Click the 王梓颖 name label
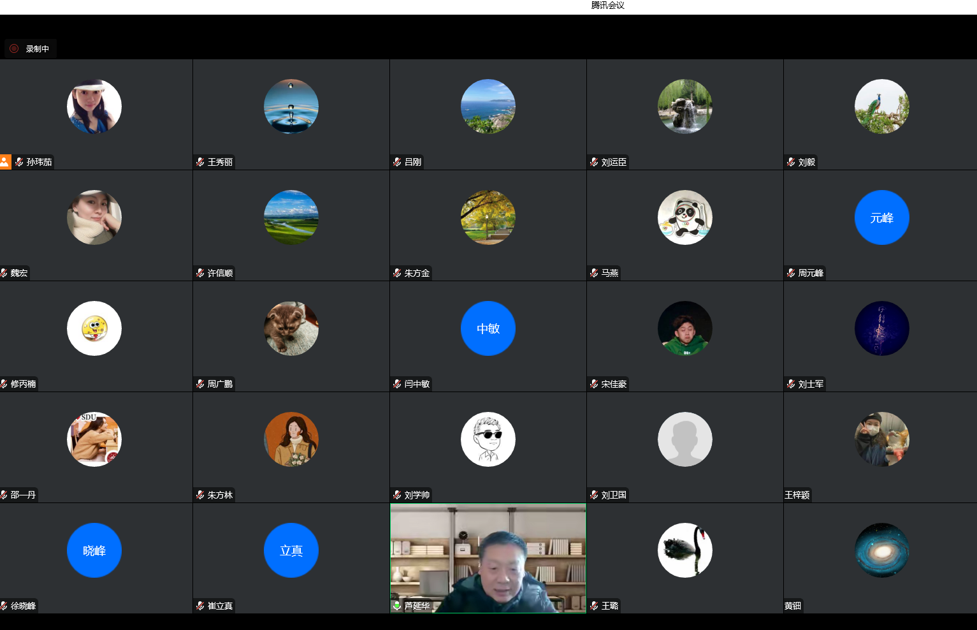 [797, 495]
